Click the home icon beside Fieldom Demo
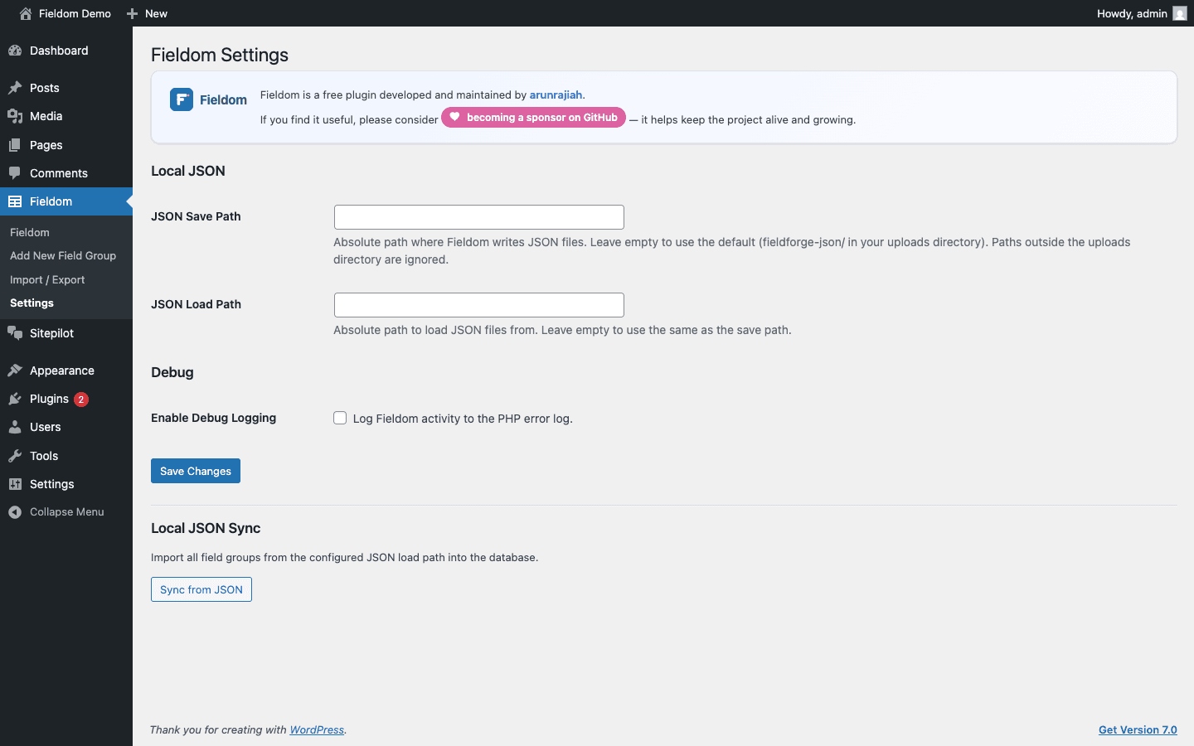The width and height of the screenshot is (1194, 746). [26, 13]
